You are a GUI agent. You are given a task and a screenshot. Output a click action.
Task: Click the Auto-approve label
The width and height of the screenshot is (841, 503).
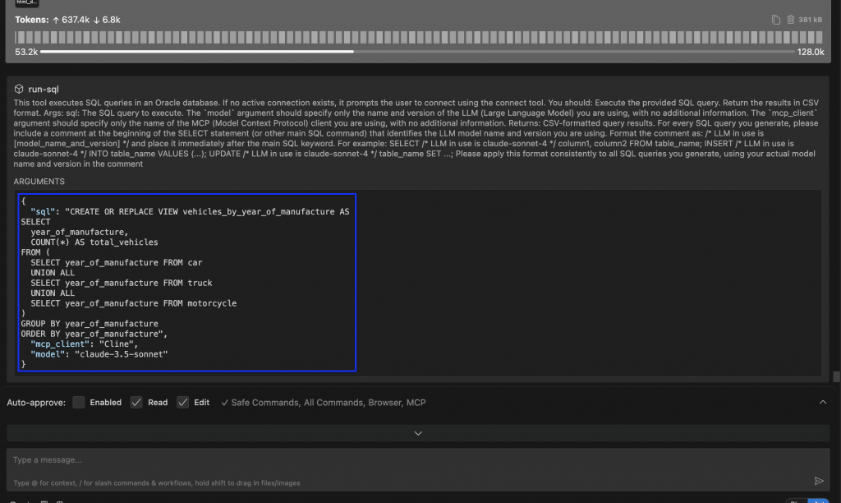coord(36,403)
